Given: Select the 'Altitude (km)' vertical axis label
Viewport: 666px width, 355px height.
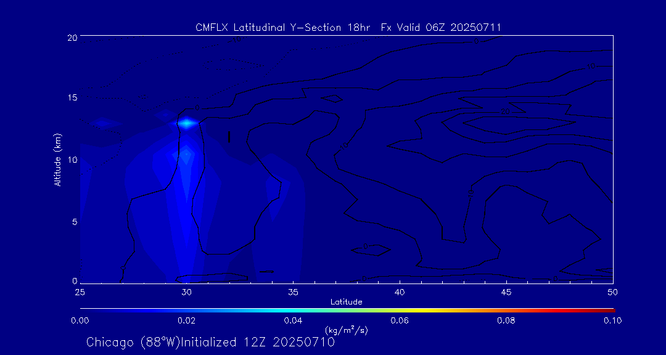Looking at the screenshot, I should (x=57, y=159).
